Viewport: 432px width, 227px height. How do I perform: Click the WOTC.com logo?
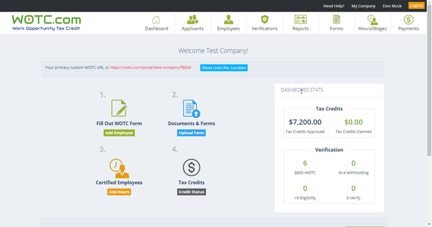[46, 23]
